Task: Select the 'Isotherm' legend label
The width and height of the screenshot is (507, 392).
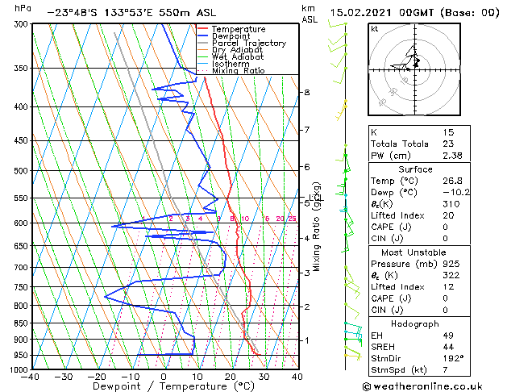Action: point(231,64)
